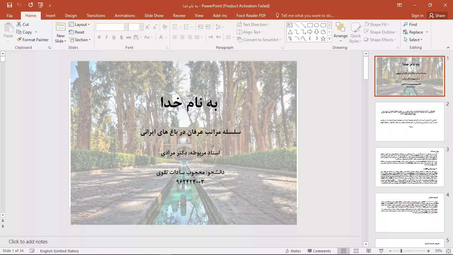Decrease list indent level
This screenshot has width=453, height=255.
click(200, 27)
